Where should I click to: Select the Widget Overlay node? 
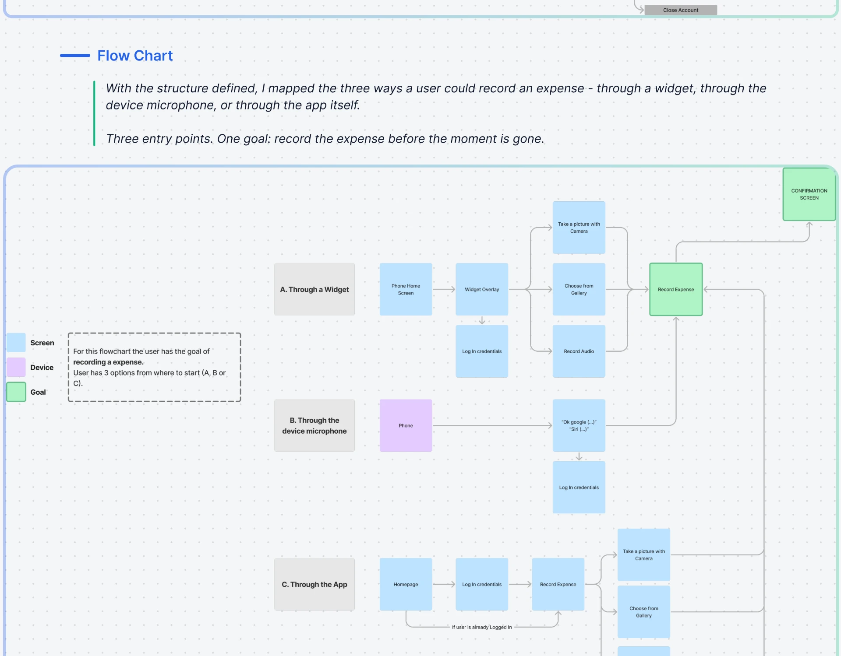coord(482,289)
